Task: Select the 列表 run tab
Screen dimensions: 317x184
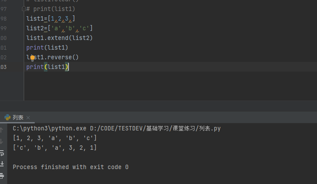Action: (18, 117)
